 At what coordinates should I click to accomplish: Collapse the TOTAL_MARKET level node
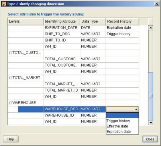10,78
